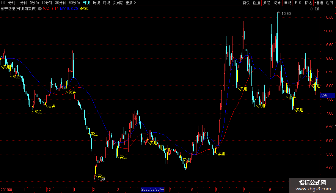Screen dimensions: 336x193
Task: Select the 日线 daily chart tab
Action: 86,3
